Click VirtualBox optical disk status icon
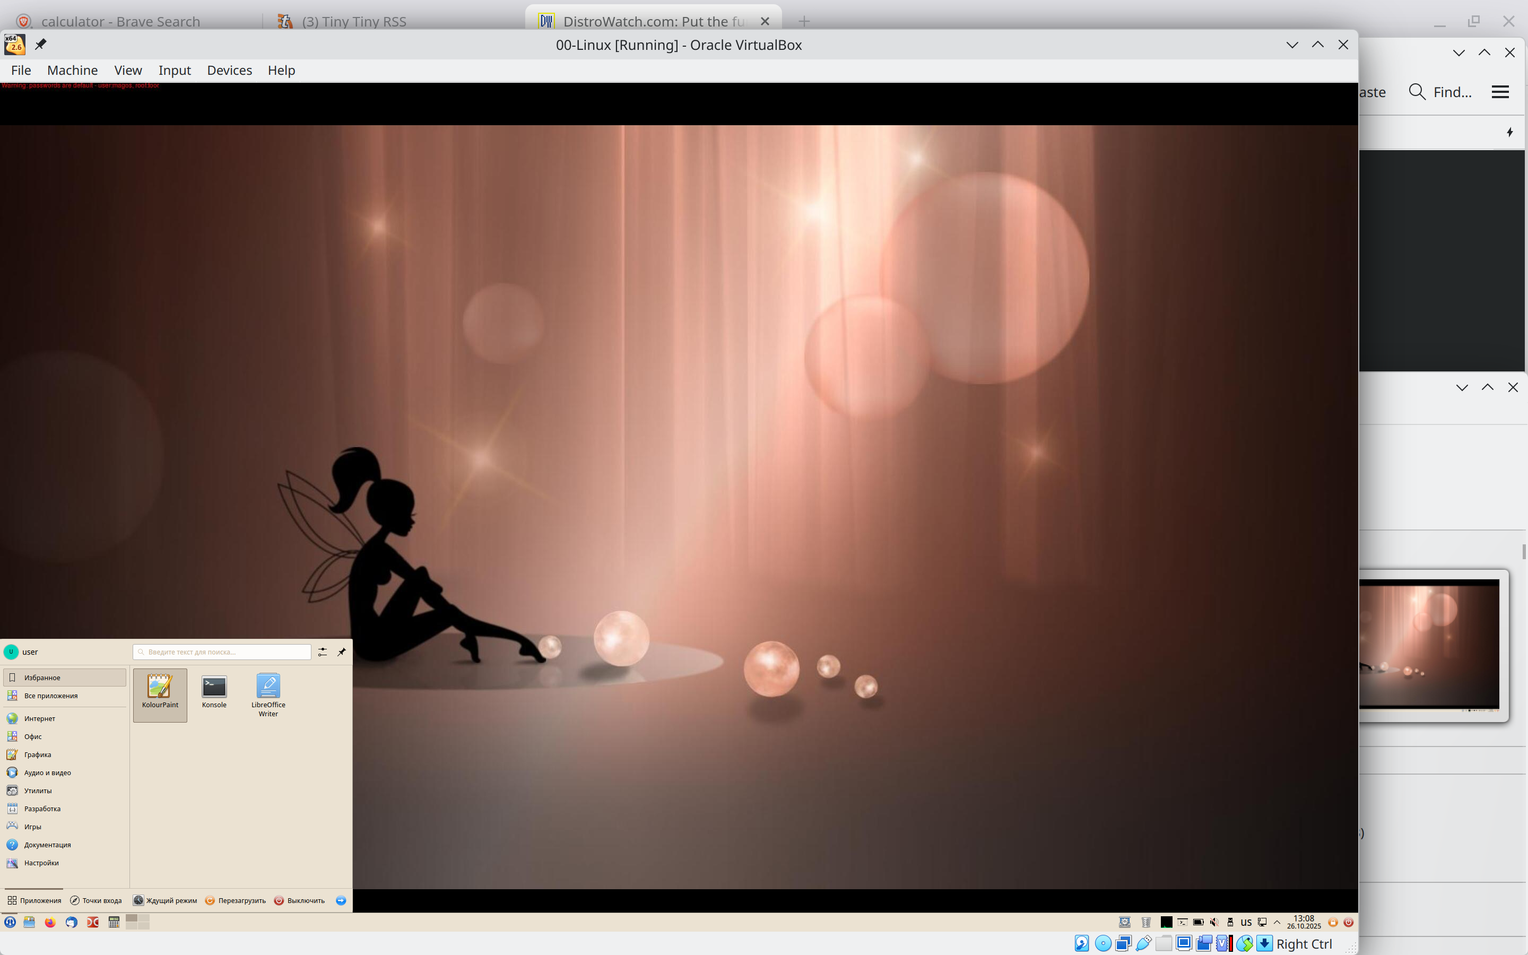The width and height of the screenshot is (1528, 955). (1103, 944)
